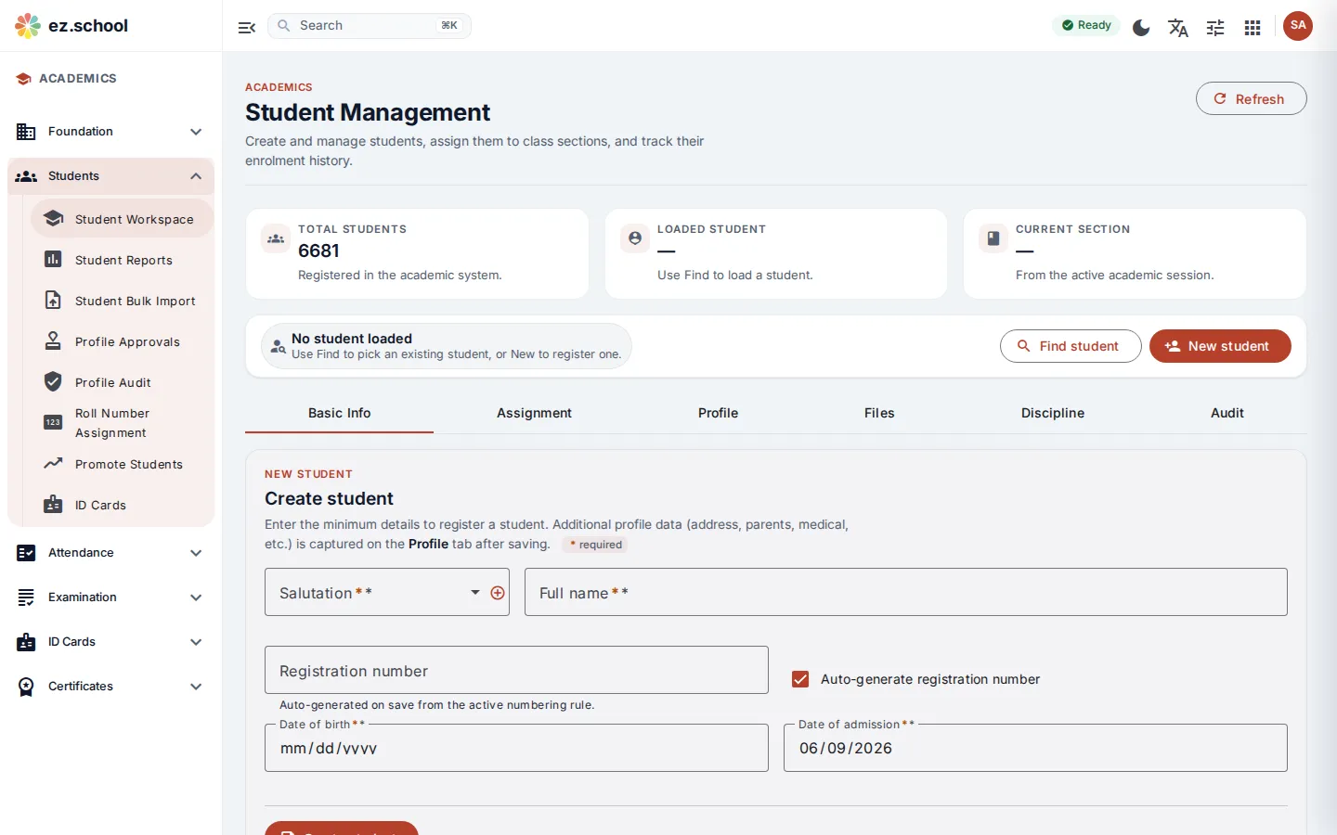Open Roll Number Assignment 123 icon
1337x835 pixels.
pos(53,423)
